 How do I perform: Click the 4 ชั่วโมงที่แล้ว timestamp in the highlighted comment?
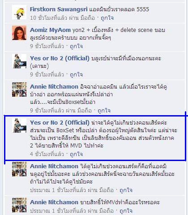tap(47, 154)
